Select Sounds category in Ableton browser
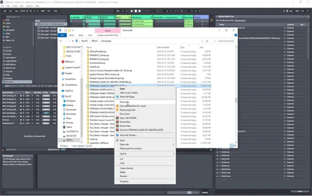 pos(8,51)
